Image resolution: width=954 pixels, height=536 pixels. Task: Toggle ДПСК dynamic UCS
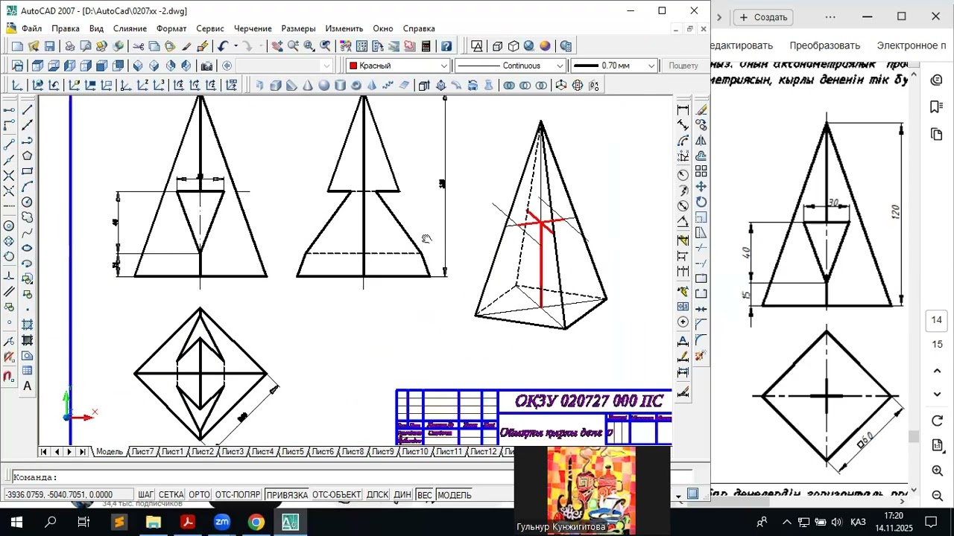pyautogui.click(x=378, y=495)
